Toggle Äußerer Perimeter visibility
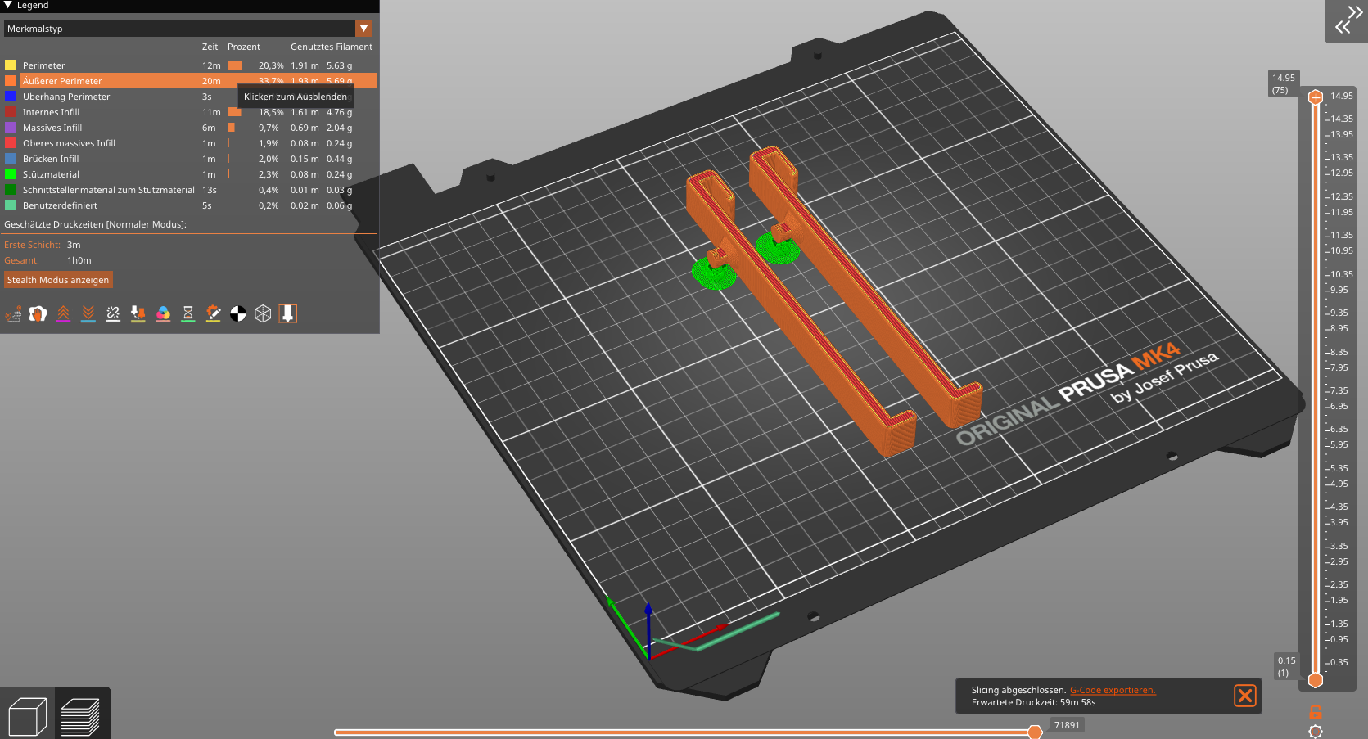Image resolution: width=1368 pixels, height=739 pixels. pyautogui.click(x=190, y=81)
